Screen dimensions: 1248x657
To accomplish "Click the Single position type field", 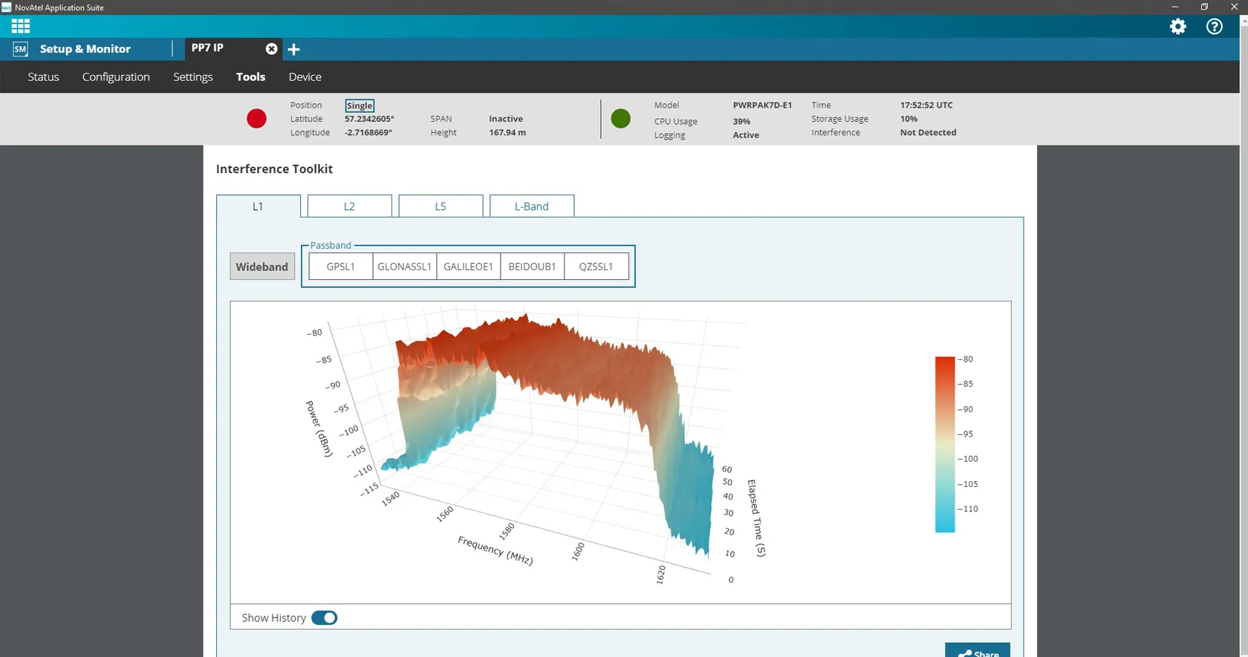I will point(360,105).
